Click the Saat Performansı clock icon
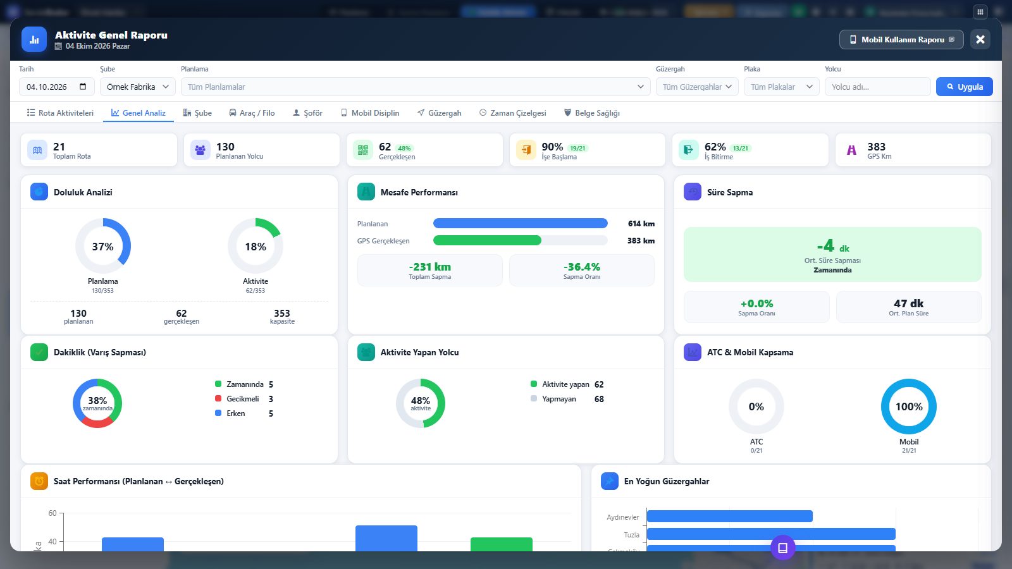This screenshot has height=569, width=1012. 39,481
